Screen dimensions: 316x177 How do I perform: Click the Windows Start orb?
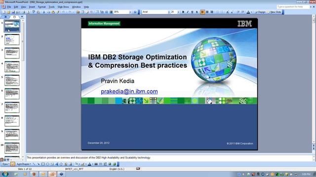(5, 174)
